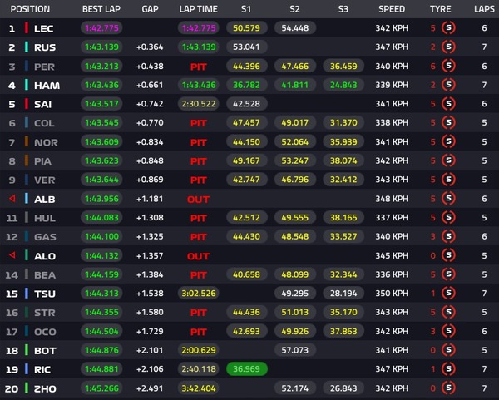Click the soft tyre icon for HAM
Viewport: 499px width, 400px height.
point(451,85)
